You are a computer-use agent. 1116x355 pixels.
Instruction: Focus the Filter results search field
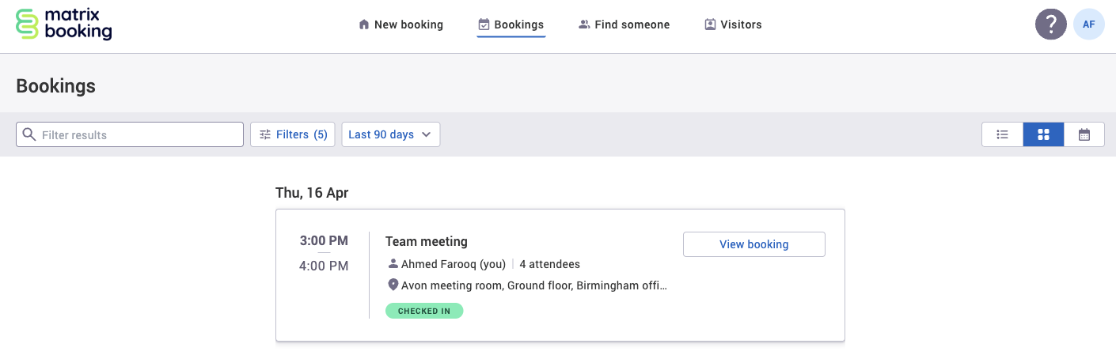[x=130, y=134]
